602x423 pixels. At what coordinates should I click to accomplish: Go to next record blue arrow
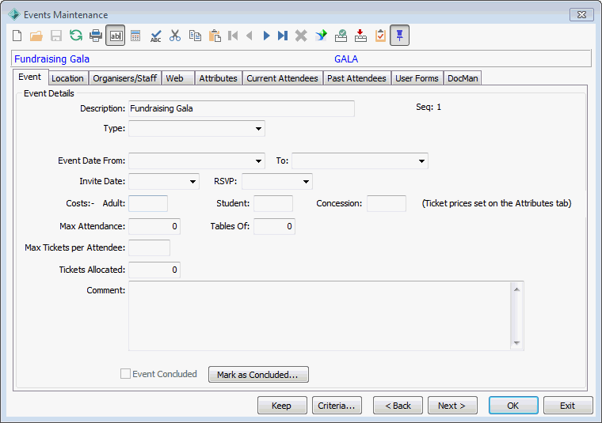[266, 36]
